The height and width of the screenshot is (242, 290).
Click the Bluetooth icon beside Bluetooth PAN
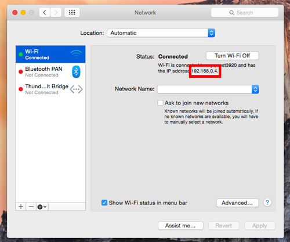click(76, 72)
